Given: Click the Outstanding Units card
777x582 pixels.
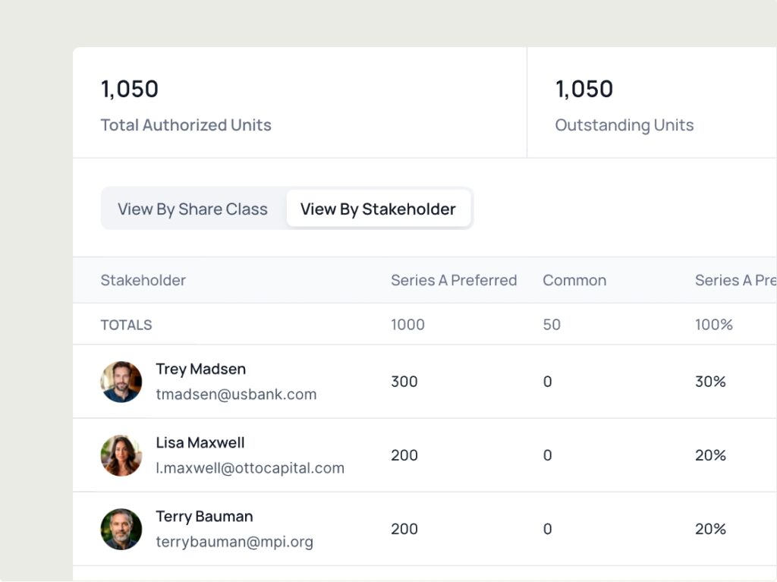Looking at the screenshot, I should [x=651, y=103].
